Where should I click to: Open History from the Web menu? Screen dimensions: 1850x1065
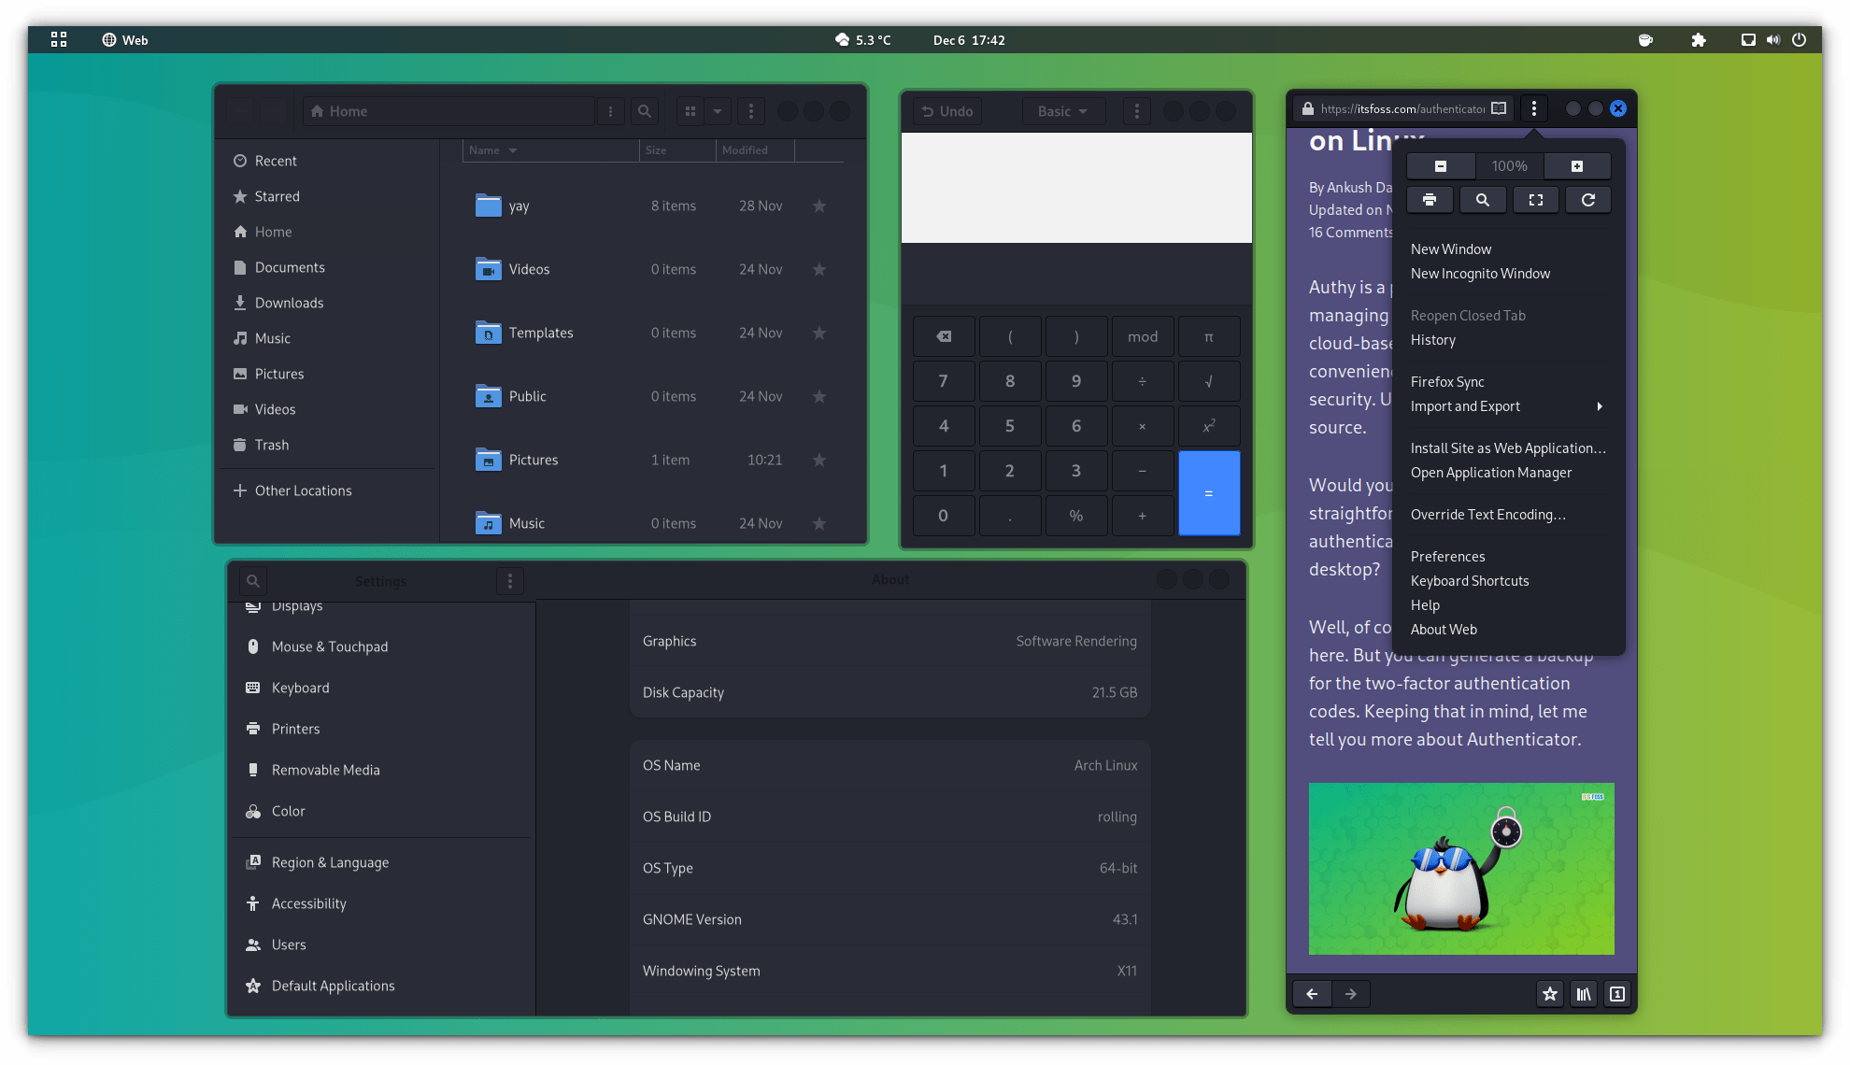1432,340
